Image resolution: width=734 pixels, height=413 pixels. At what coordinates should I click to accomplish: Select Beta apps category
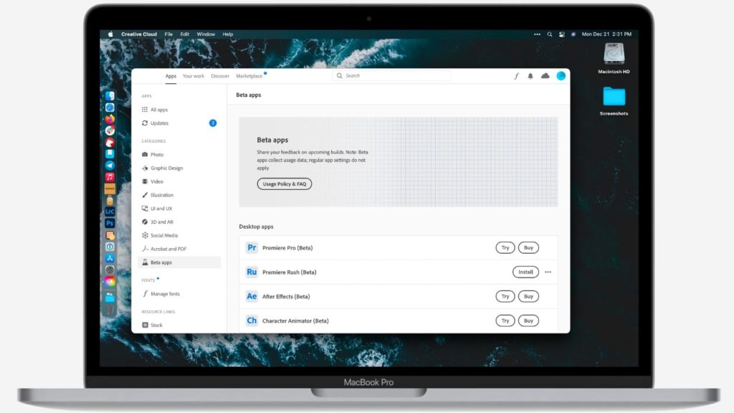click(179, 262)
